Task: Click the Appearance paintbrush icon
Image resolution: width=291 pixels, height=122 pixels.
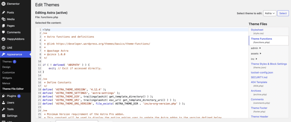Action: tap(3, 54)
